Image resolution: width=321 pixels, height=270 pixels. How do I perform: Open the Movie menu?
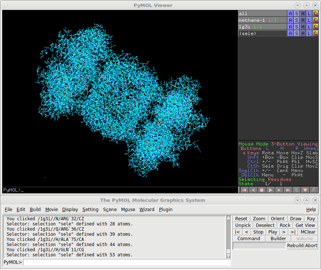pos(52,209)
